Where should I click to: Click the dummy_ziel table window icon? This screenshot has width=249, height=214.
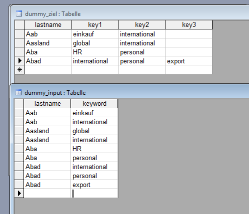pyautogui.click(x=19, y=13)
